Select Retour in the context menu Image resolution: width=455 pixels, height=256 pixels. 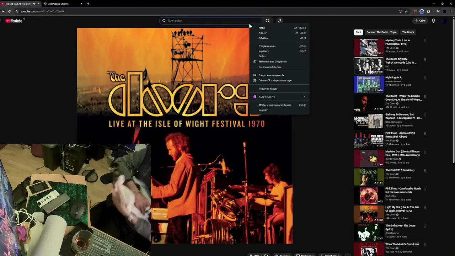click(279, 28)
